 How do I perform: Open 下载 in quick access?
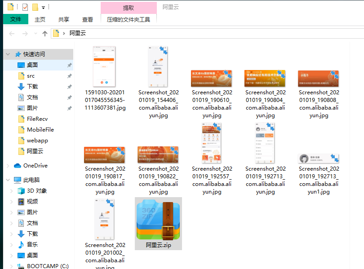point(32,87)
